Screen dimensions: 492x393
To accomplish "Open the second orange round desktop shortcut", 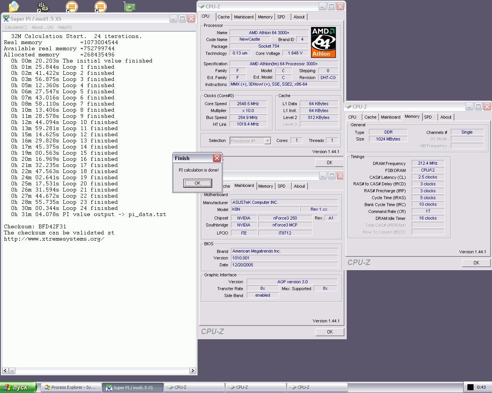I will [100, 7].
